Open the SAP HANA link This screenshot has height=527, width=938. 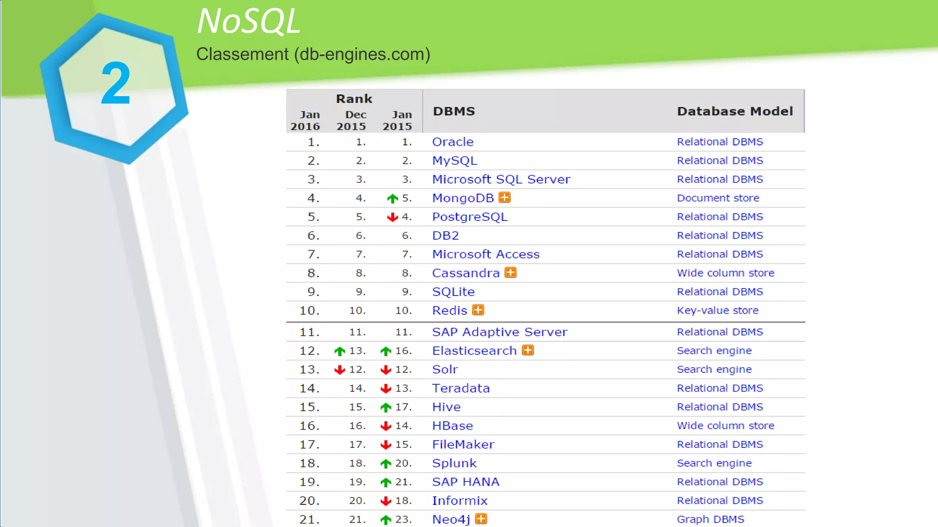click(466, 482)
